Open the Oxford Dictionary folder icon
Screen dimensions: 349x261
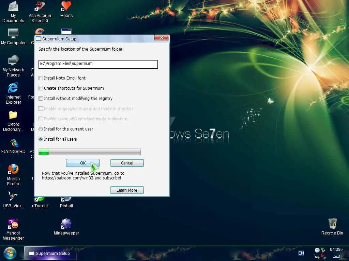pyautogui.click(x=13, y=121)
